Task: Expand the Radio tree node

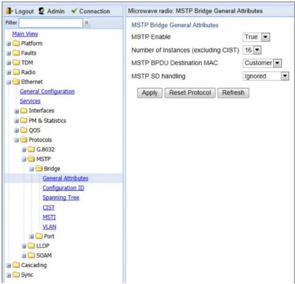Action: point(9,72)
